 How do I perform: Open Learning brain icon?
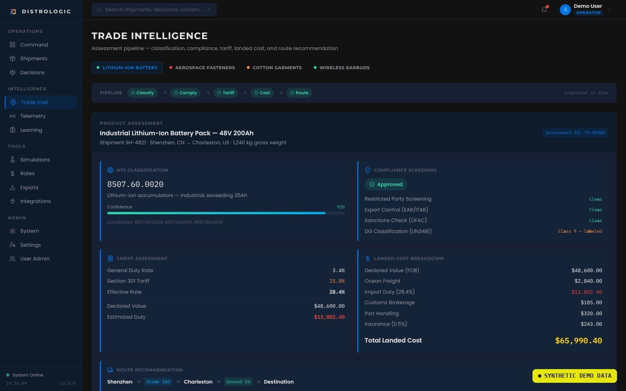[x=13, y=130]
